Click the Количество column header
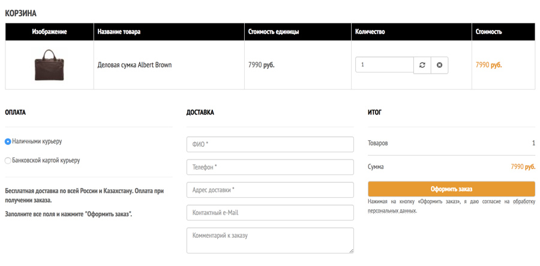The height and width of the screenshot is (266, 540). point(370,32)
